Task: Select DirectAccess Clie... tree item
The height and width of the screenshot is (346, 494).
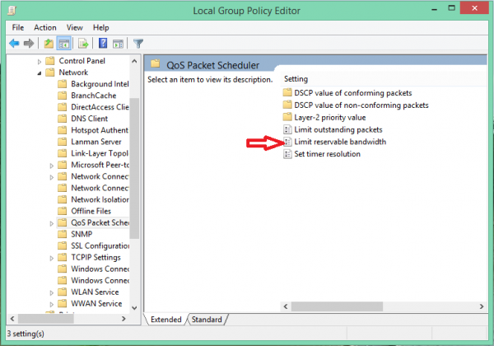Action: pyautogui.click(x=100, y=107)
